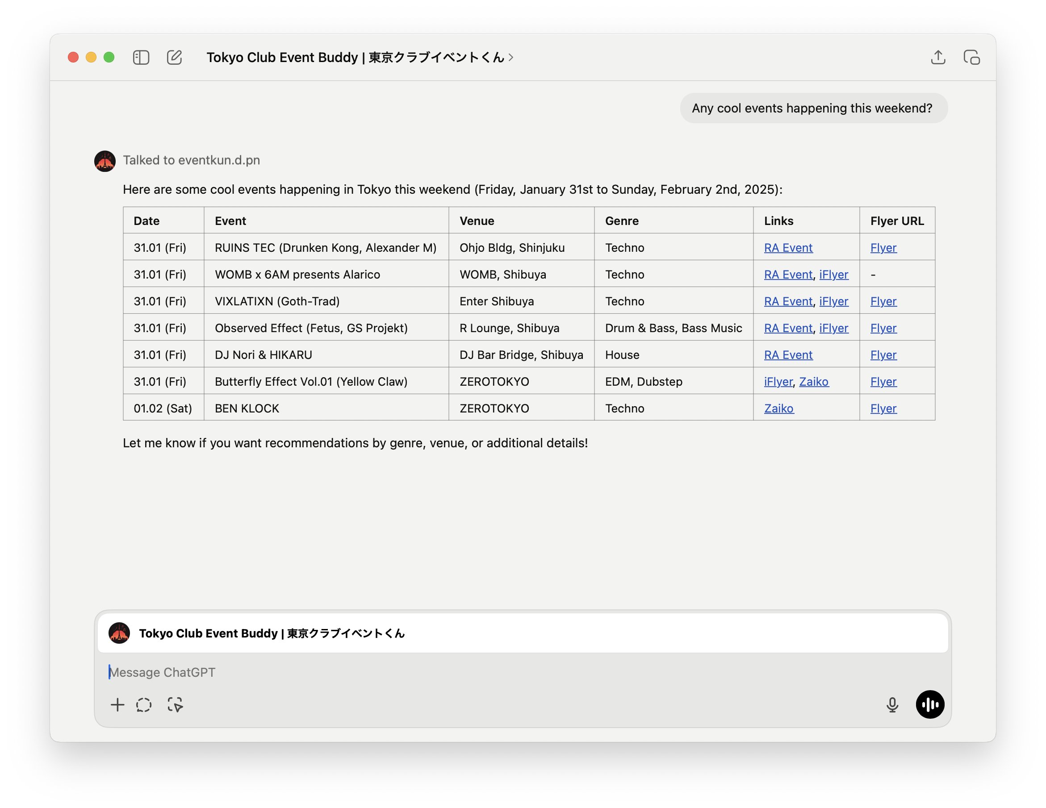Expand the Tokyo Club Event Buddy title chevron
This screenshot has height=808, width=1046.
(511, 58)
